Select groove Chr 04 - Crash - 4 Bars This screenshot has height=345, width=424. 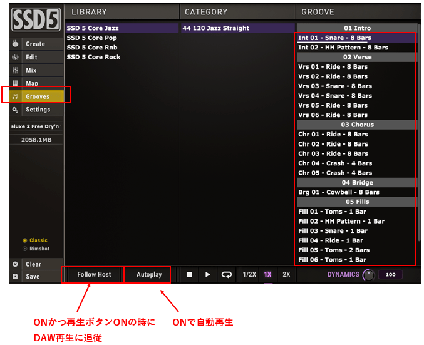click(x=357, y=163)
